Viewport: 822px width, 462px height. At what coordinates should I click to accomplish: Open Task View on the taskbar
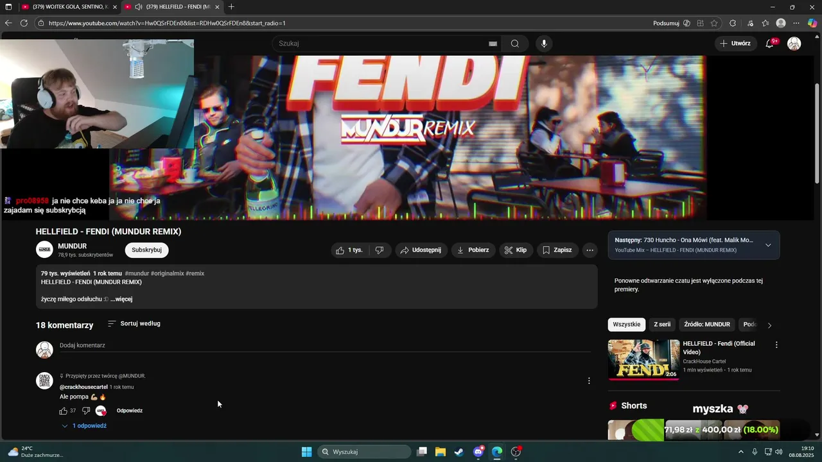click(x=422, y=452)
